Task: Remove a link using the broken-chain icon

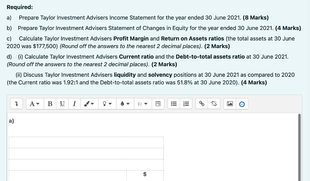Action: click(x=214, y=104)
